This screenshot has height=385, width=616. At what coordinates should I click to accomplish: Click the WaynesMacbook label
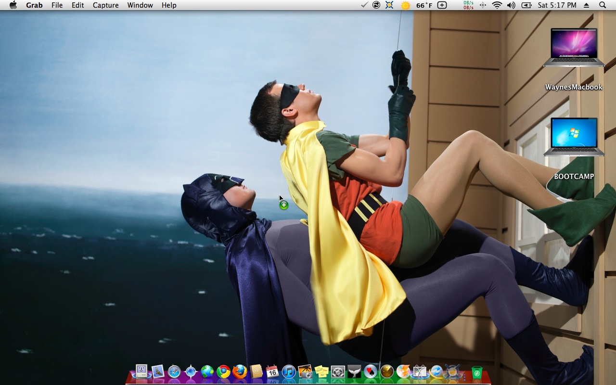(x=574, y=87)
